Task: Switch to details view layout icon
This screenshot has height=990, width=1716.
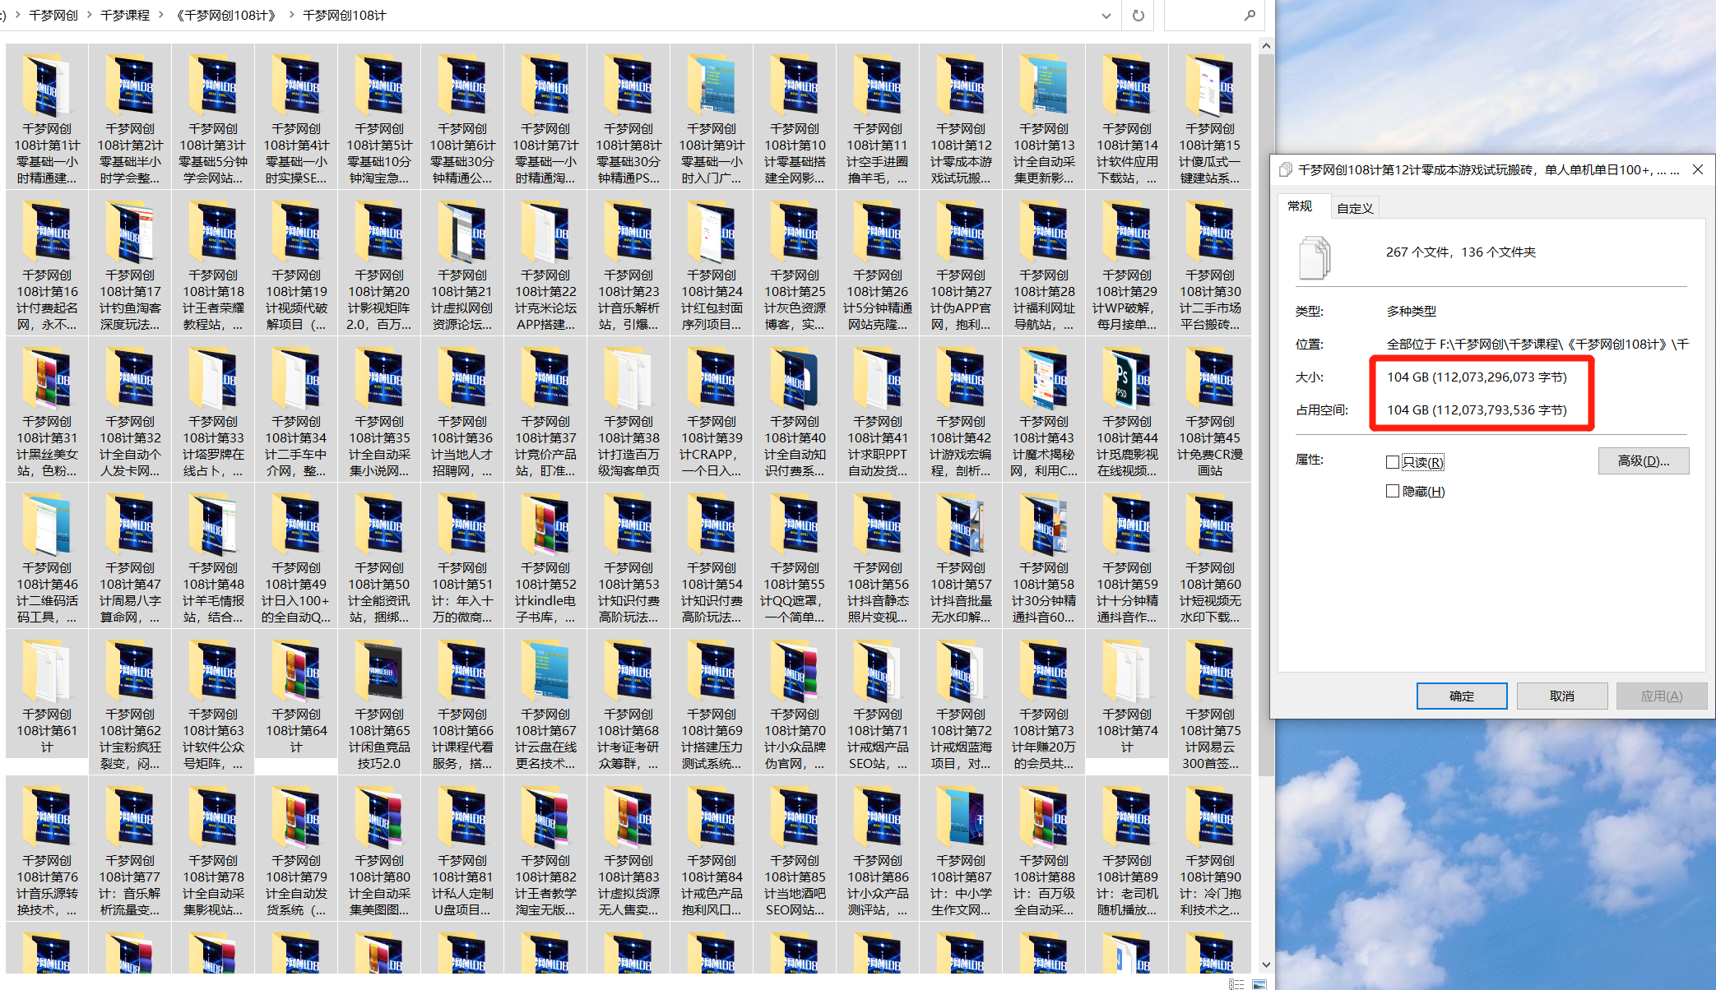Action: [1236, 984]
